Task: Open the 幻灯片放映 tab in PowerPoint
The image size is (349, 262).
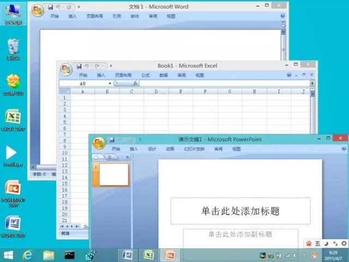Action: 194,149
